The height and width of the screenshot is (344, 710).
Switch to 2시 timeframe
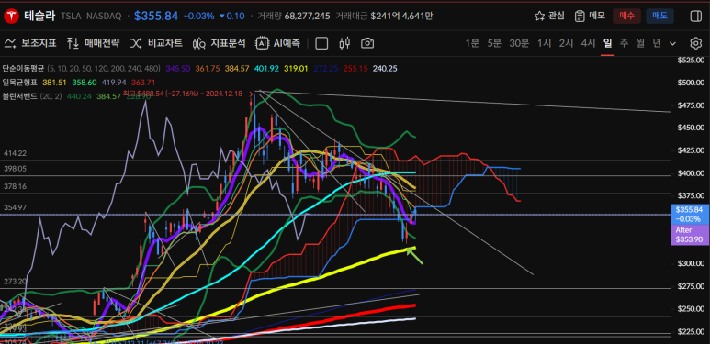(x=566, y=43)
